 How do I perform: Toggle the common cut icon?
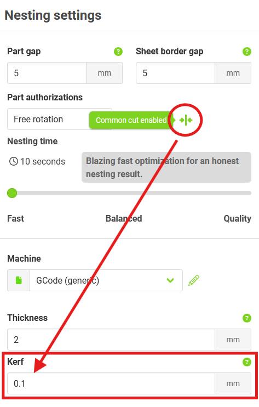[186, 120]
